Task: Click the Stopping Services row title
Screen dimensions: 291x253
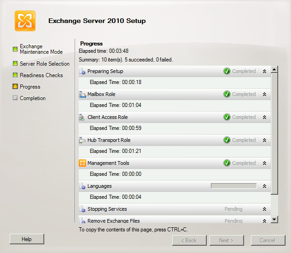Action: (107, 209)
